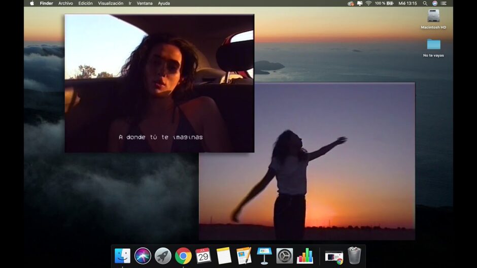Launch Numbers from the Dock

point(305,256)
